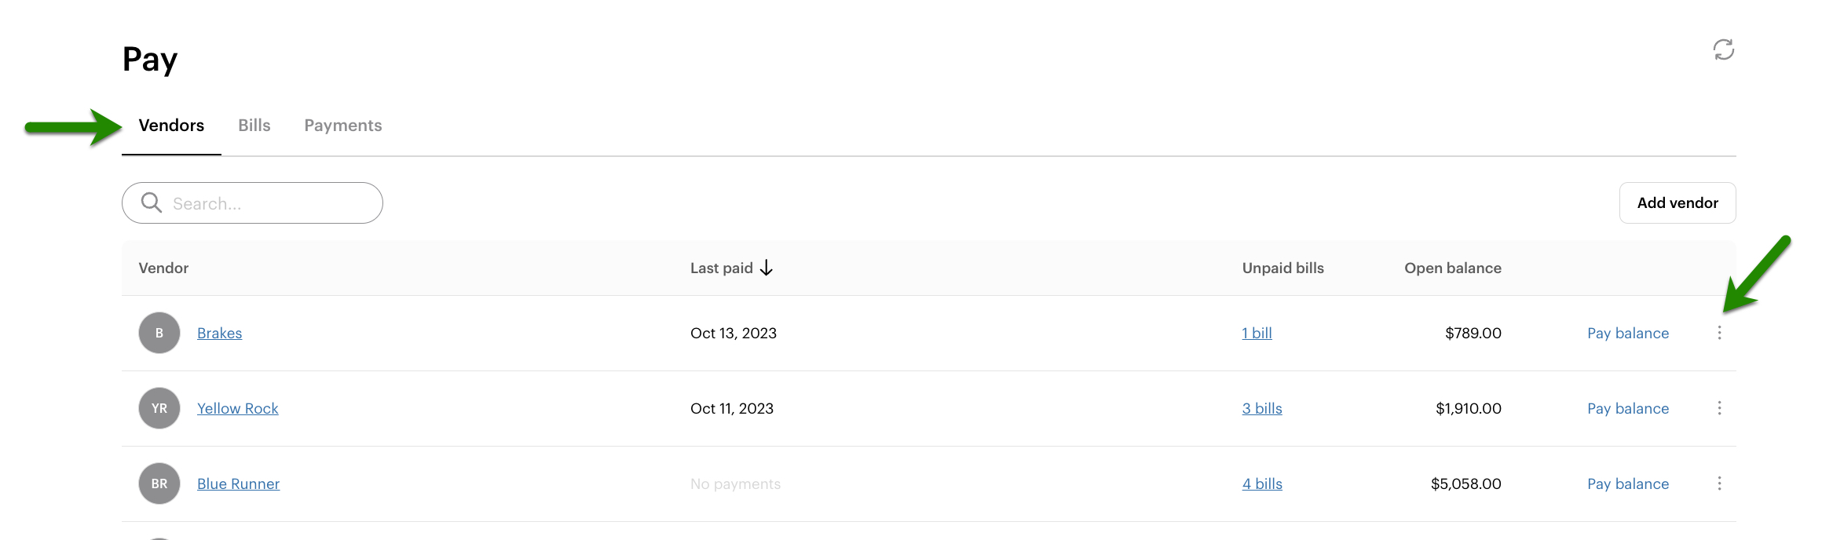
Task: Switch to the Payments tab
Action: click(343, 126)
